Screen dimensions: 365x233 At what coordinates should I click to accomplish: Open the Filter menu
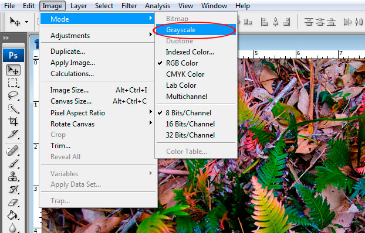tap(129, 6)
